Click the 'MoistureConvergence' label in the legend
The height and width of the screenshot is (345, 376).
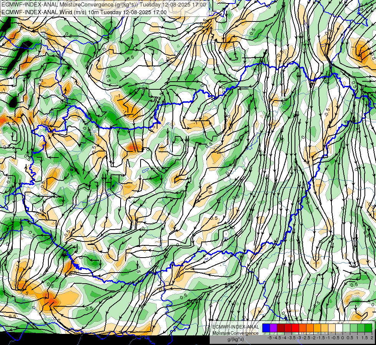[x=235, y=333]
